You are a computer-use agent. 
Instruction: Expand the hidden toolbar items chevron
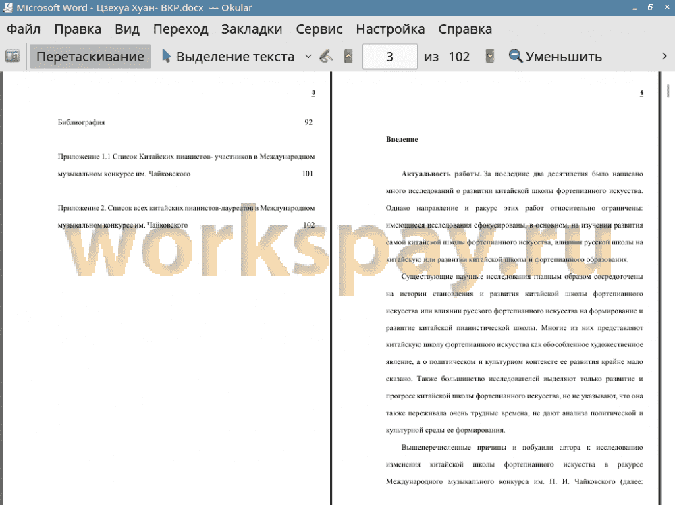[x=664, y=57]
